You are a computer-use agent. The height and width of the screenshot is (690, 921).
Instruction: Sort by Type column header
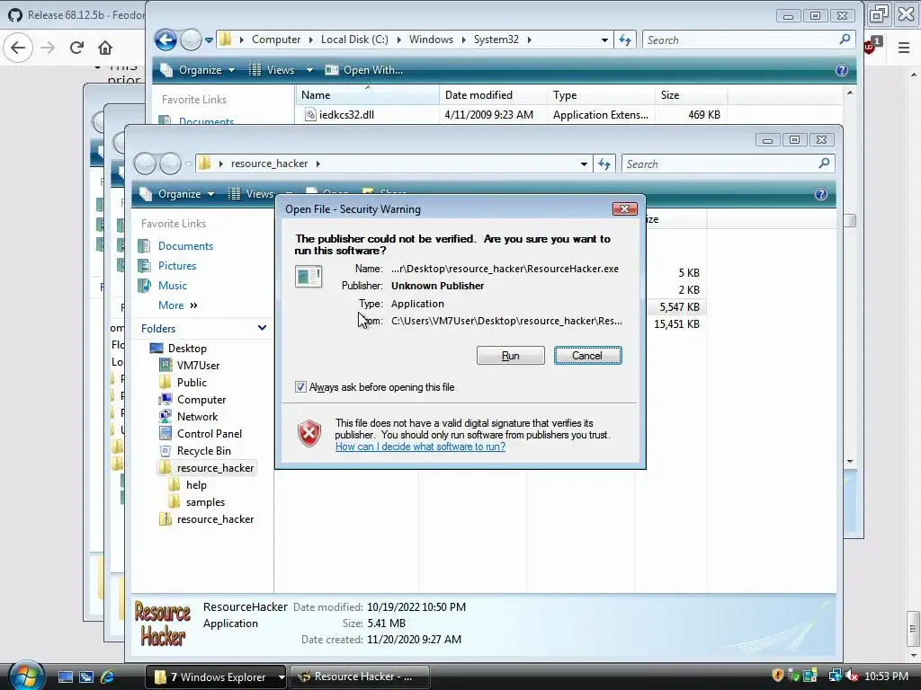tap(601, 95)
